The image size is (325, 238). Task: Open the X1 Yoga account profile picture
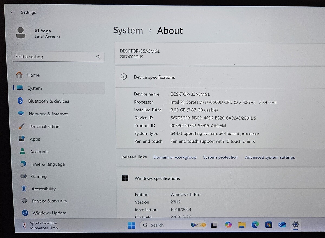[x=21, y=33]
